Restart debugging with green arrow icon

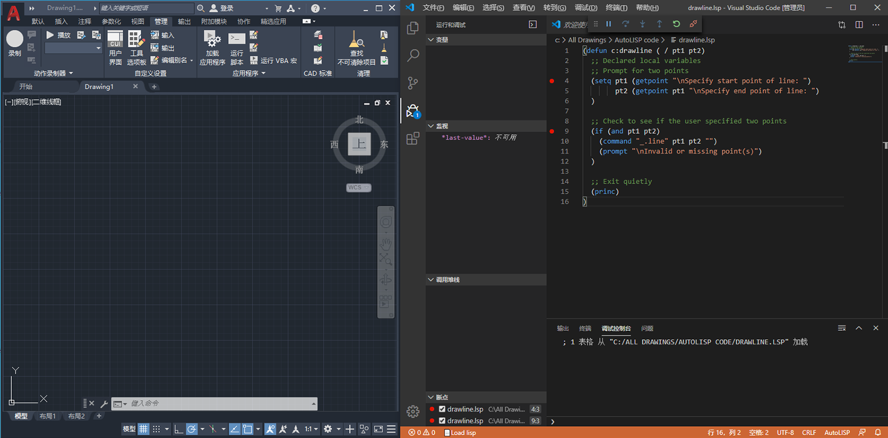pos(676,24)
